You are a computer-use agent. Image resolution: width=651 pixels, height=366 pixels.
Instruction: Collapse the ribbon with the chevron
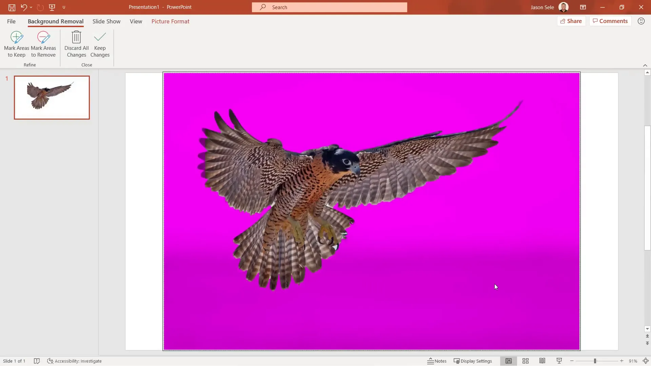(x=645, y=65)
